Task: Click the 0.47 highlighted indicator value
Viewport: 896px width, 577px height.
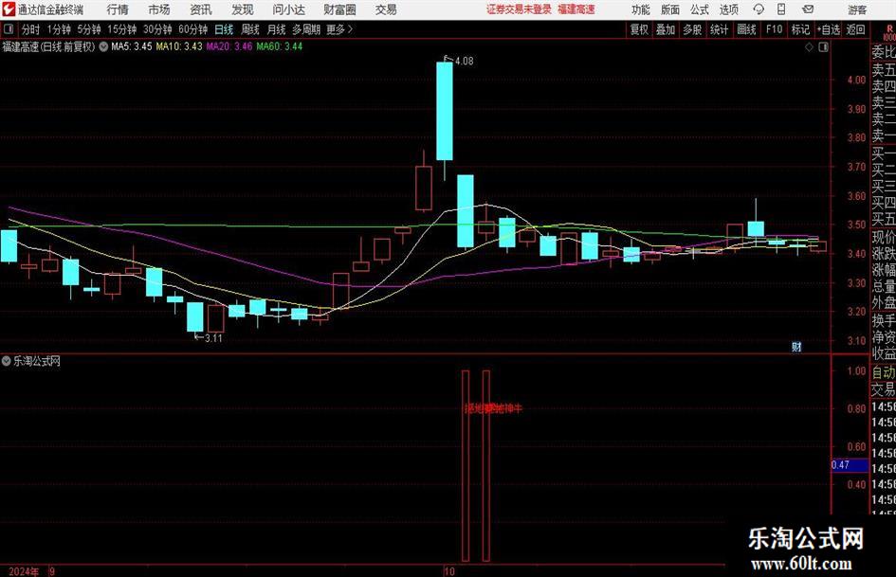Action: [x=850, y=465]
